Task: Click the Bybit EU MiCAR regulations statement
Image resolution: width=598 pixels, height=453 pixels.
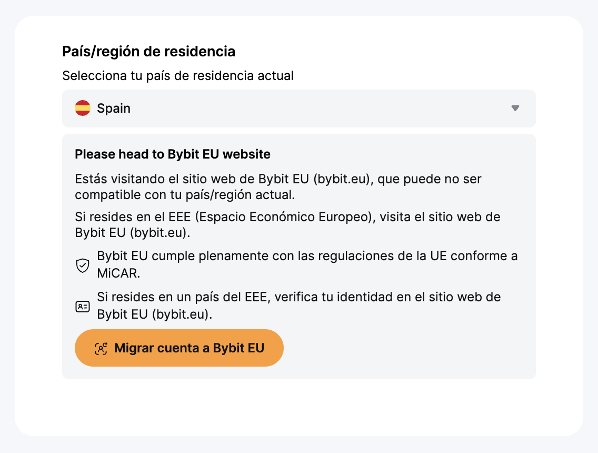Action: [x=307, y=264]
